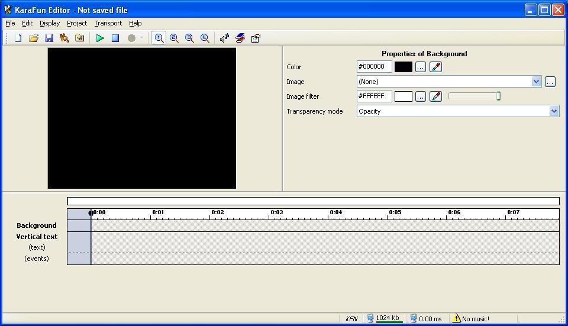Open color chooser with Color ellipsis button

(420, 67)
